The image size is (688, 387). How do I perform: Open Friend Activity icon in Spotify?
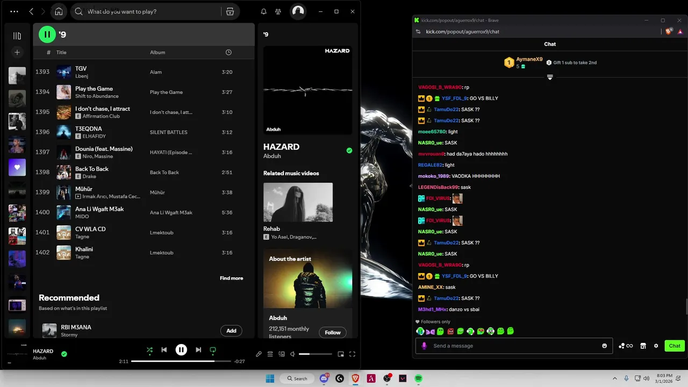tap(278, 11)
